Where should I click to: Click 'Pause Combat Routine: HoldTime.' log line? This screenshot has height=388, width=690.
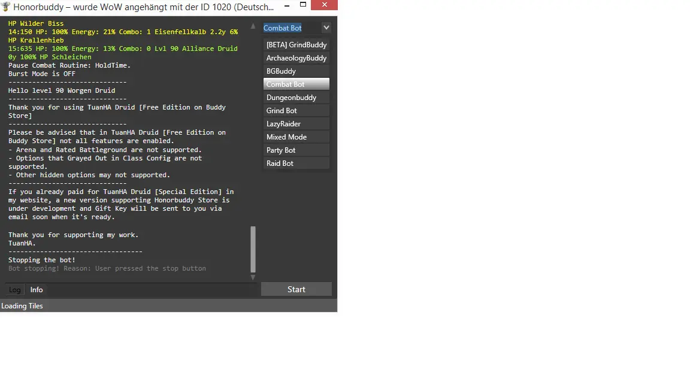[x=69, y=65]
